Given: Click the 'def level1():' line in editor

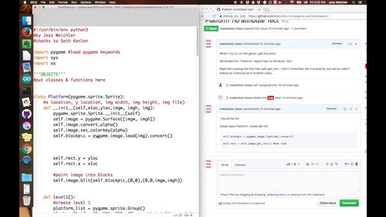Looking at the screenshot, I should click(x=59, y=197).
